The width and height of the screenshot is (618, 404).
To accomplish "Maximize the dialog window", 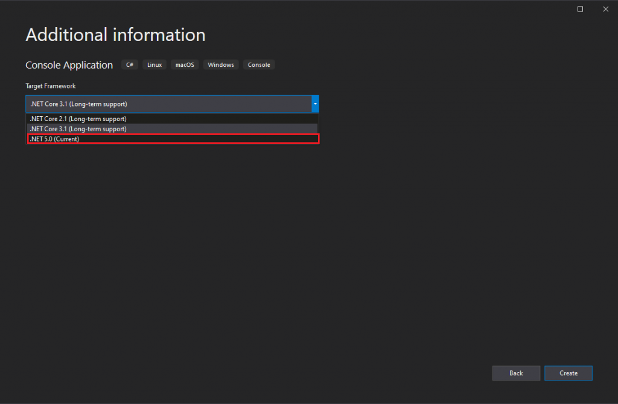I will [x=580, y=9].
